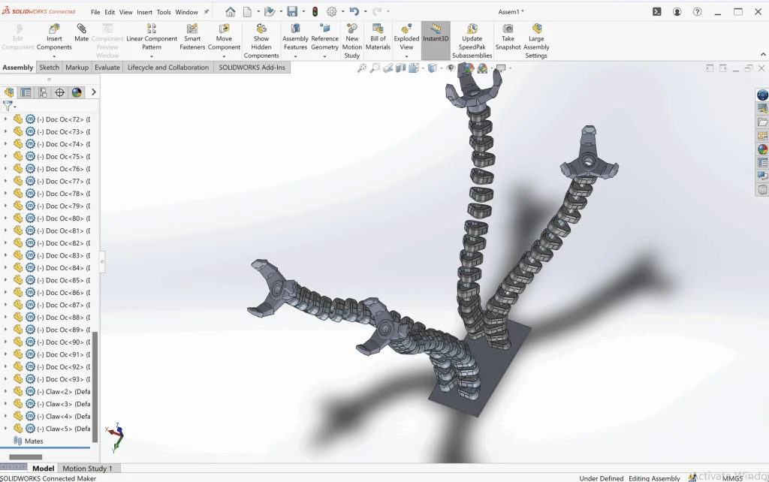Viewport: 769px width, 482px height.
Task: Select the Zoom to Fit tool
Action: point(363,67)
